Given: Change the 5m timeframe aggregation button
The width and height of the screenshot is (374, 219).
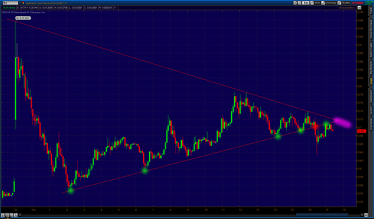Looking at the screenshot, I should (306, 3).
